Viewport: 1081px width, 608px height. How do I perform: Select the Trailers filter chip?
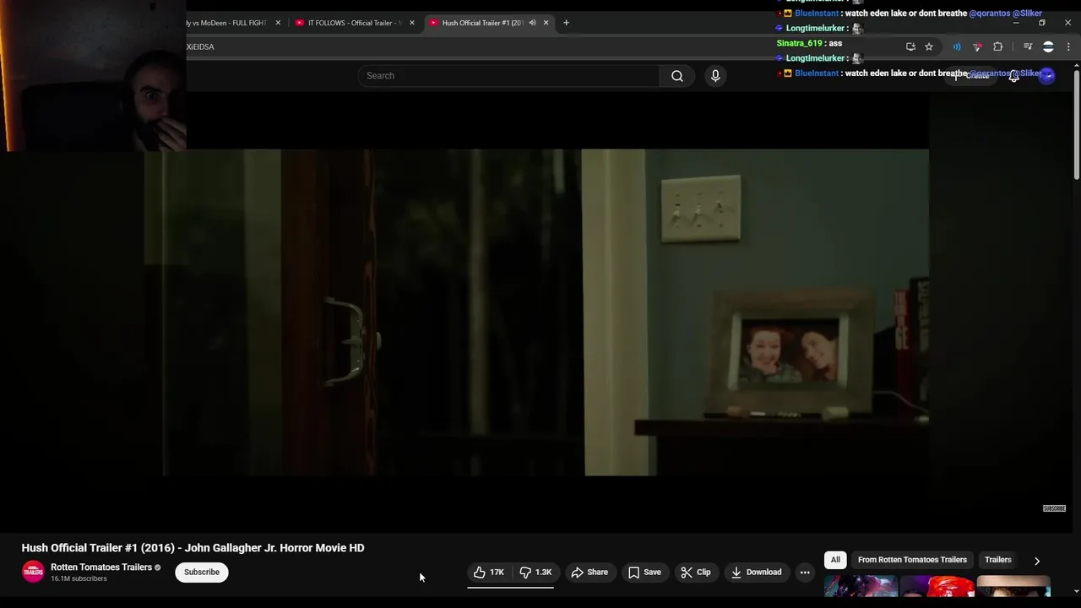tap(997, 560)
